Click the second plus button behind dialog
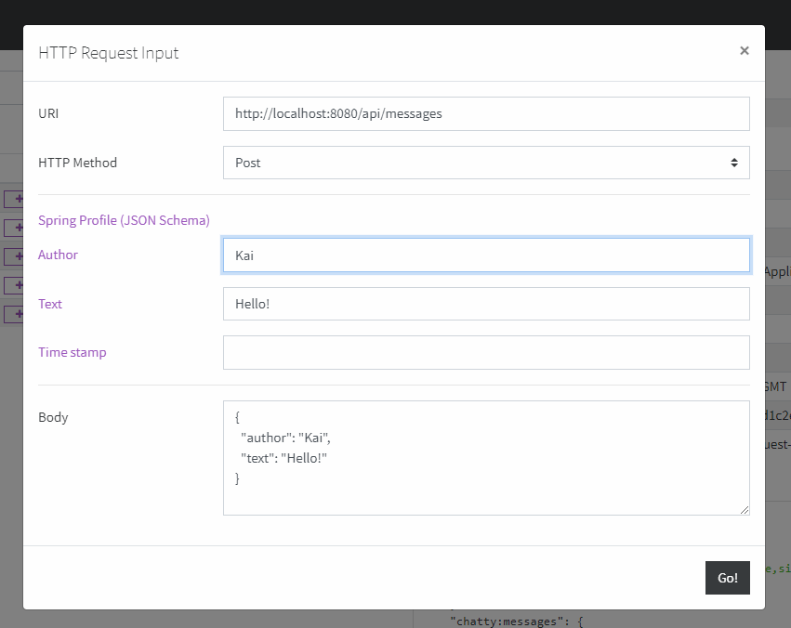The width and height of the screenshot is (791, 628). point(15,228)
